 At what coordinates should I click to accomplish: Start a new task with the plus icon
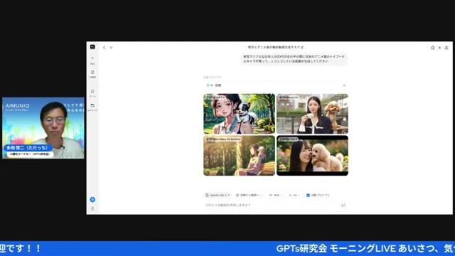(92, 58)
